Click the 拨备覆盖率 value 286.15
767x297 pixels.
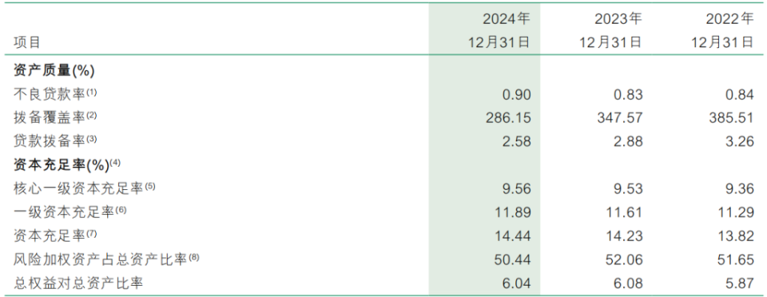pyautogui.click(x=507, y=118)
